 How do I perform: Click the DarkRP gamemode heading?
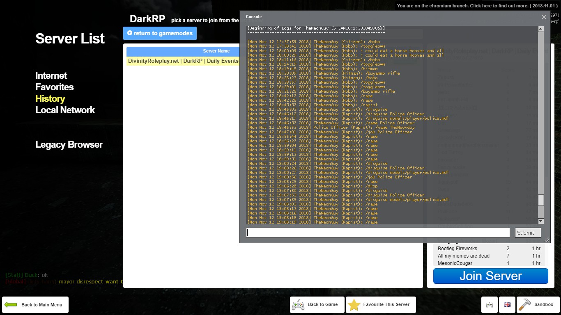coord(147,19)
